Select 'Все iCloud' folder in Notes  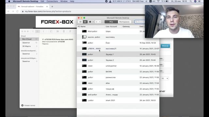[29, 39]
